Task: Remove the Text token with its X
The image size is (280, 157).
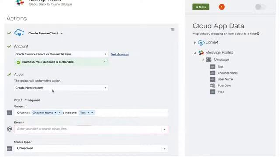Action: (x=92, y=113)
